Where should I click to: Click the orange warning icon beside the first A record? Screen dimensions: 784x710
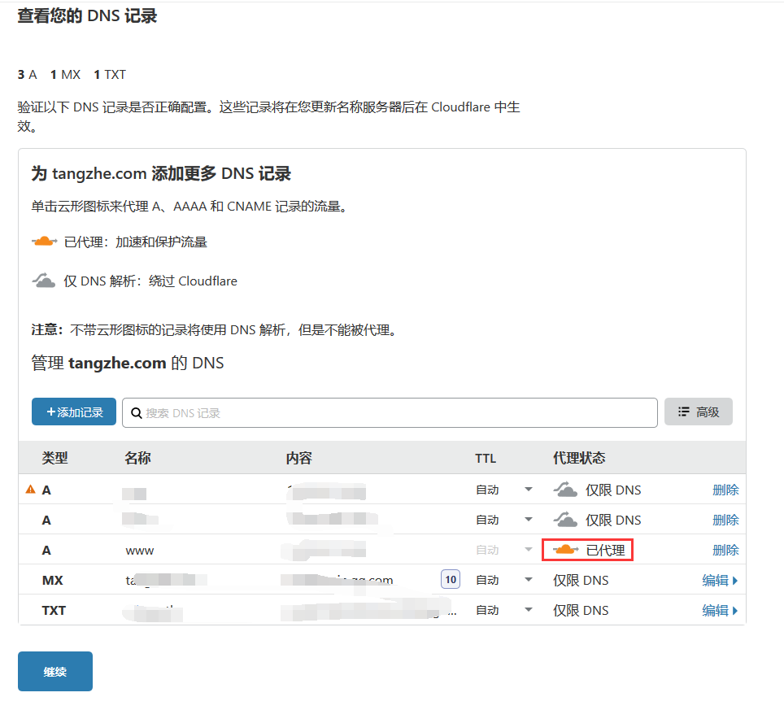[31, 489]
